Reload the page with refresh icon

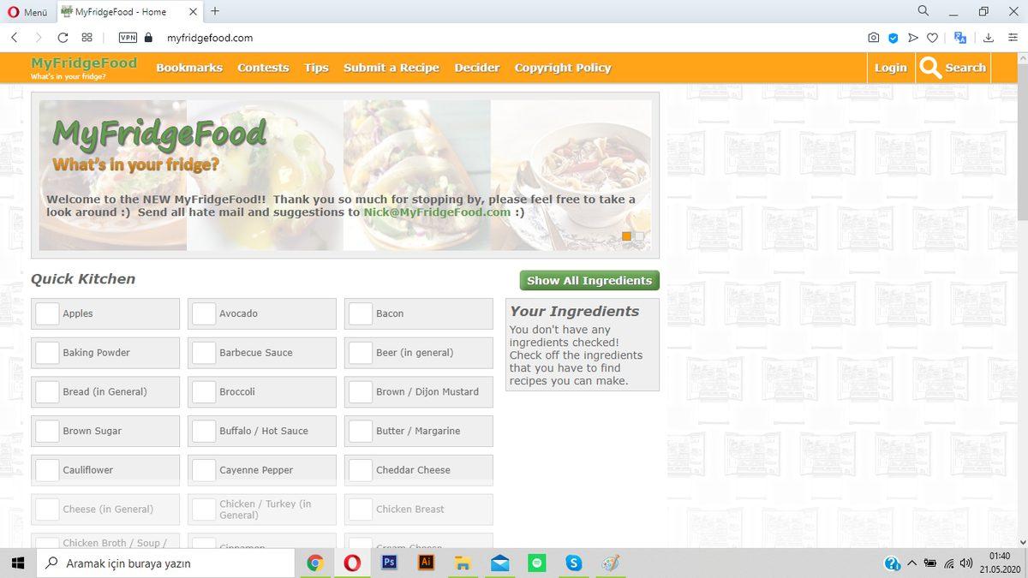(63, 38)
